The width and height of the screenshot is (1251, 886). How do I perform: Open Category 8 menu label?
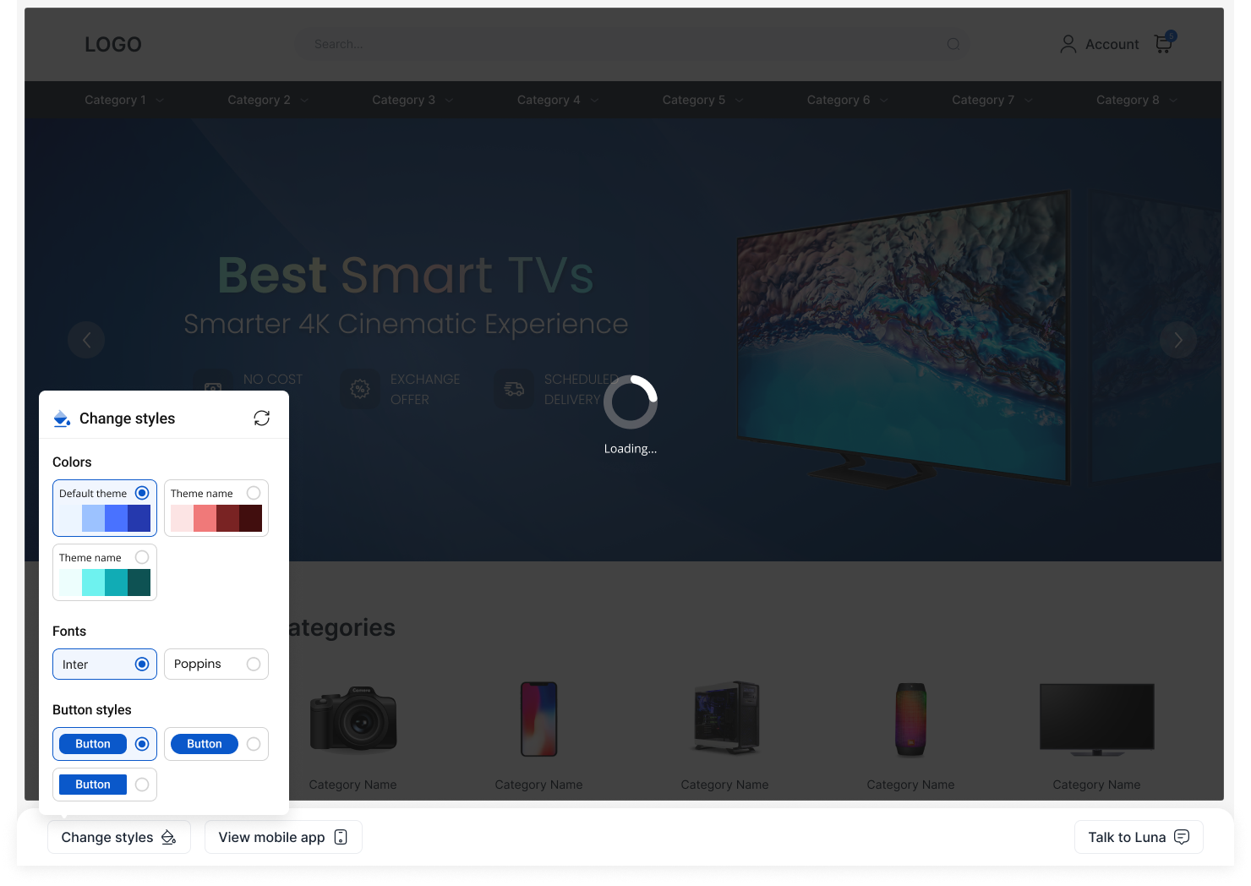[x=1128, y=100]
